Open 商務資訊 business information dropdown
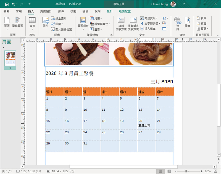The image size is (221, 174). pos(149,18)
